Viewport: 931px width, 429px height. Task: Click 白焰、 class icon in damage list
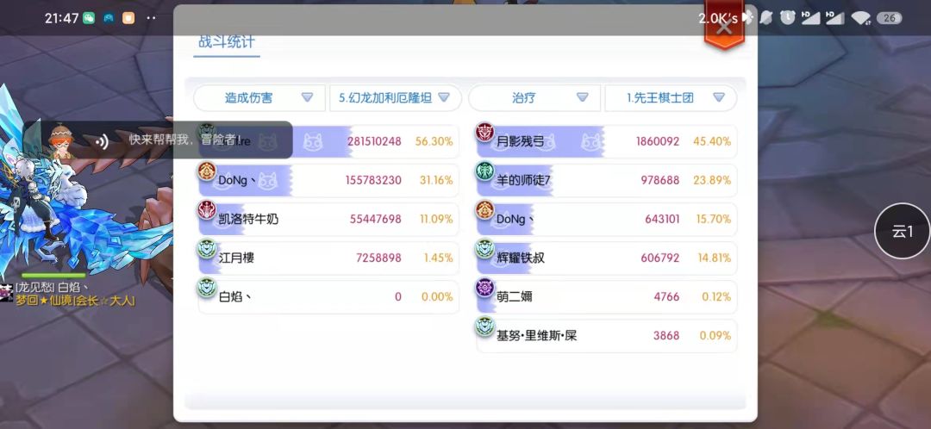pos(207,287)
